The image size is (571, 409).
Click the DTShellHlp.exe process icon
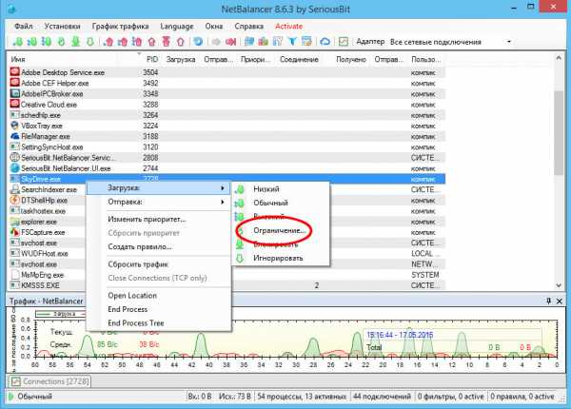(x=13, y=201)
